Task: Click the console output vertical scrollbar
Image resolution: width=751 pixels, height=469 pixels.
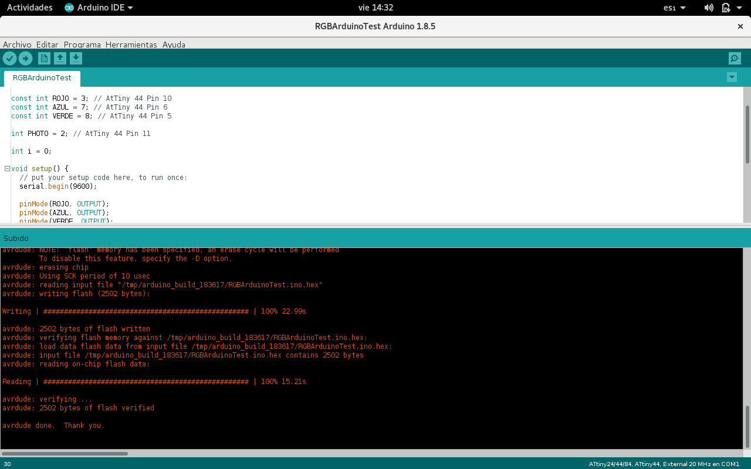Action: tap(747, 426)
